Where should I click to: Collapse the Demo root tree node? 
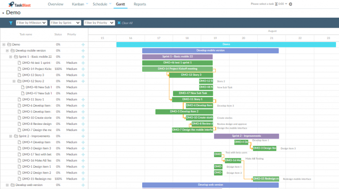[4, 44]
